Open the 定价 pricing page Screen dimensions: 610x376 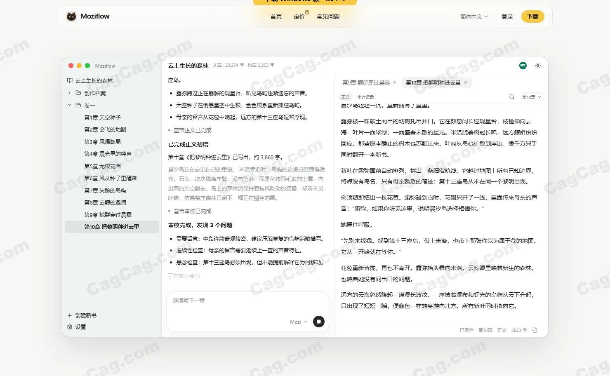point(299,16)
